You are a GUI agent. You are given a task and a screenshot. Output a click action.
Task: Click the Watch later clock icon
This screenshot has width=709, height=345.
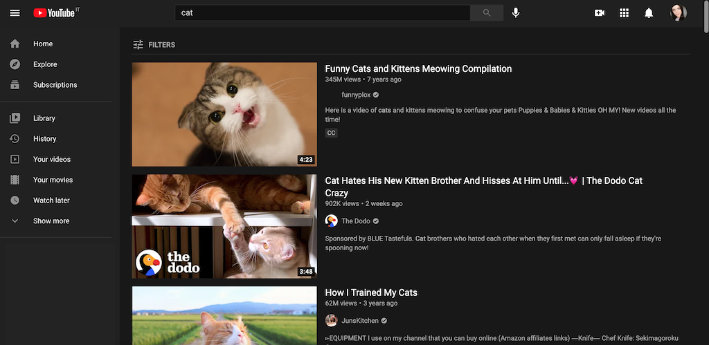[x=15, y=200]
